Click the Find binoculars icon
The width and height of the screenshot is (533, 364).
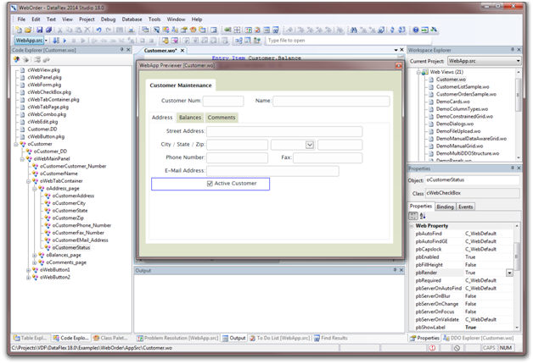354,30
